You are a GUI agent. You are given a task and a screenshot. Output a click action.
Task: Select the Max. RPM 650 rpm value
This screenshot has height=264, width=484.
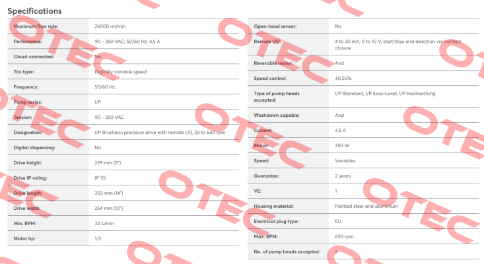coord(344,236)
